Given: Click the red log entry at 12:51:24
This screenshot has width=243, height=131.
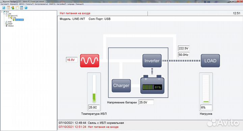Looking at the screenshot, I should point(88,127).
